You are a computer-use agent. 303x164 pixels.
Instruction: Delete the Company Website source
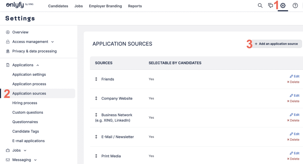tap(293, 101)
